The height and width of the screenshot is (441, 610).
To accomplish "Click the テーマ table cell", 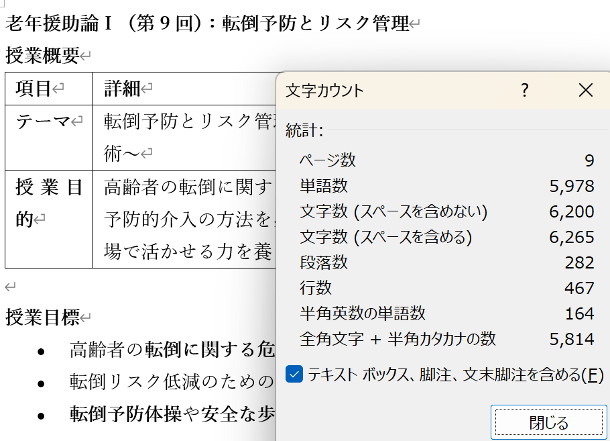I will (x=44, y=121).
